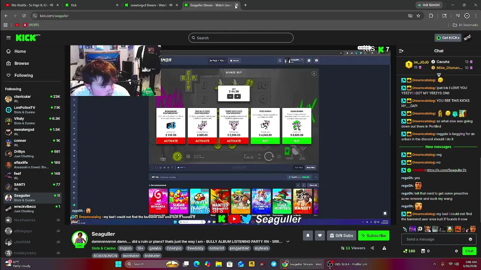Send message with the green Chat button
Viewport: 481px width, 270px height.
[469, 251]
